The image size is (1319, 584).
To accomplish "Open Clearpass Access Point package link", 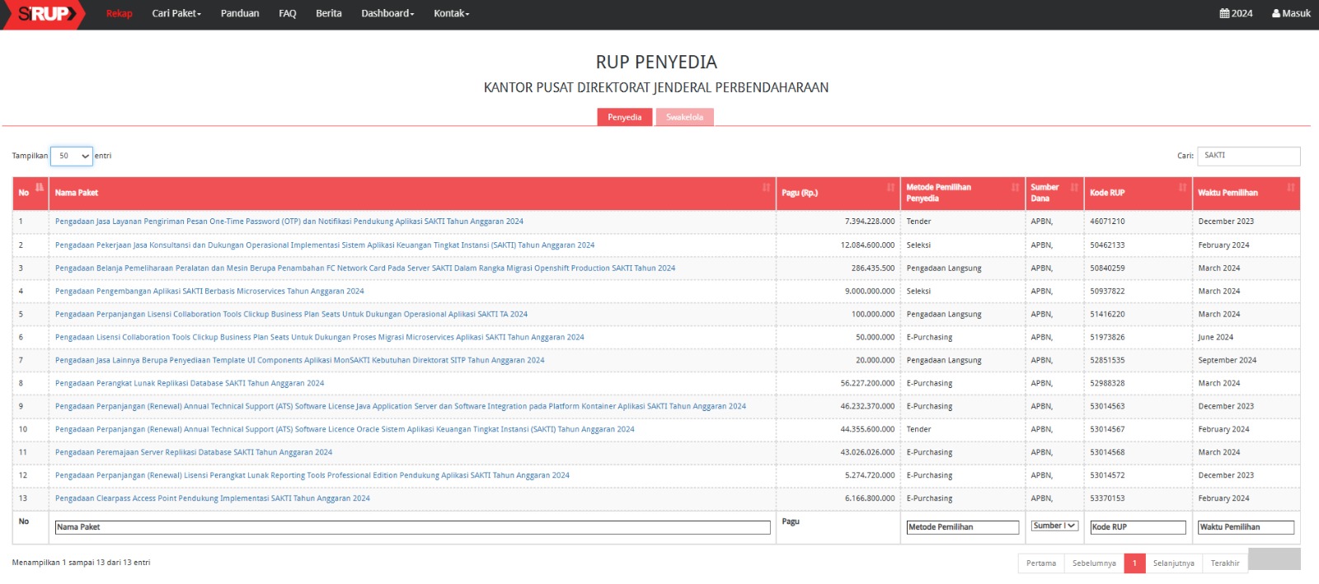I will coord(213,498).
